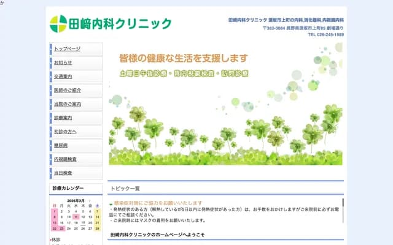Click the 皆様の健康な生活を支援します banner text

[x=184, y=58]
